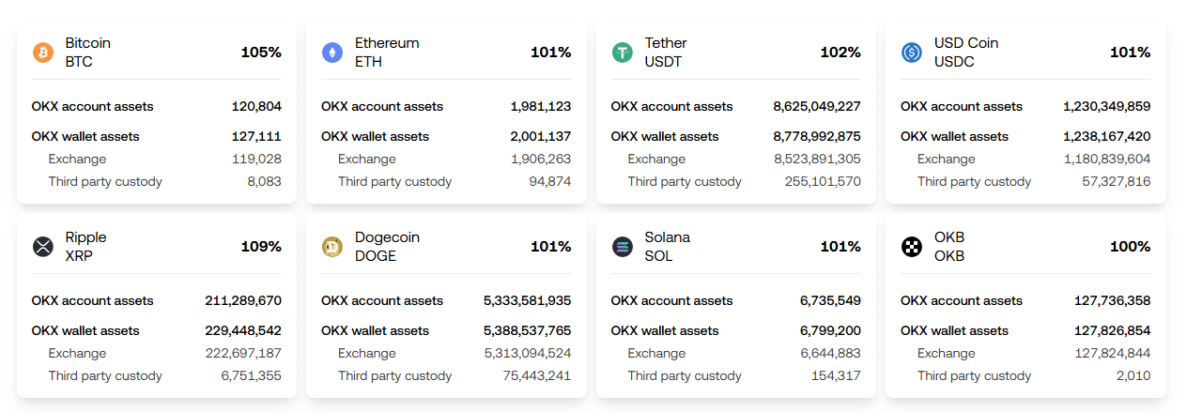
Task: Select the Ethereum ETH card title
Action: [x=387, y=53]
